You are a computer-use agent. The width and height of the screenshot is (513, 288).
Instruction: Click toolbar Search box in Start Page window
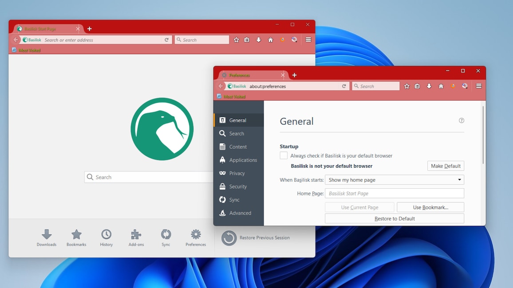[202, 40]
